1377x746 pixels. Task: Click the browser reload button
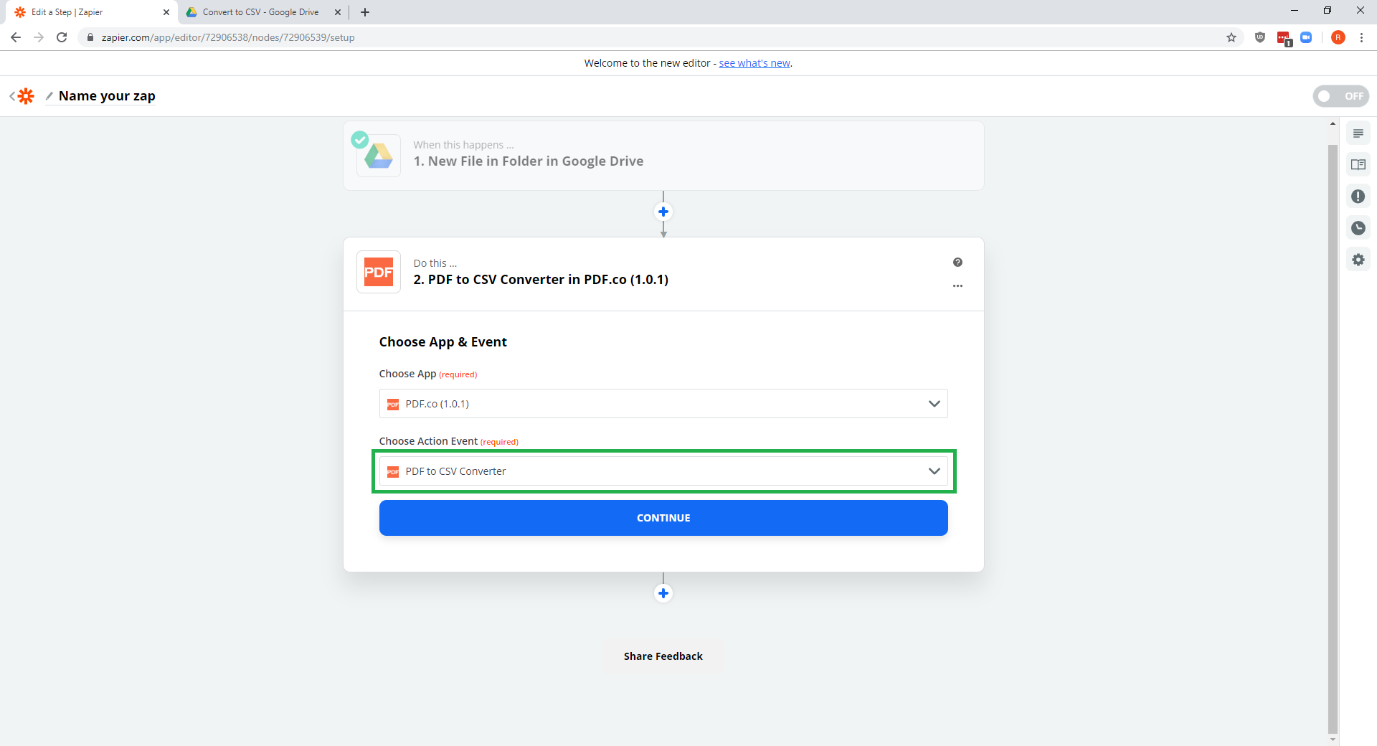coord(62,37)
